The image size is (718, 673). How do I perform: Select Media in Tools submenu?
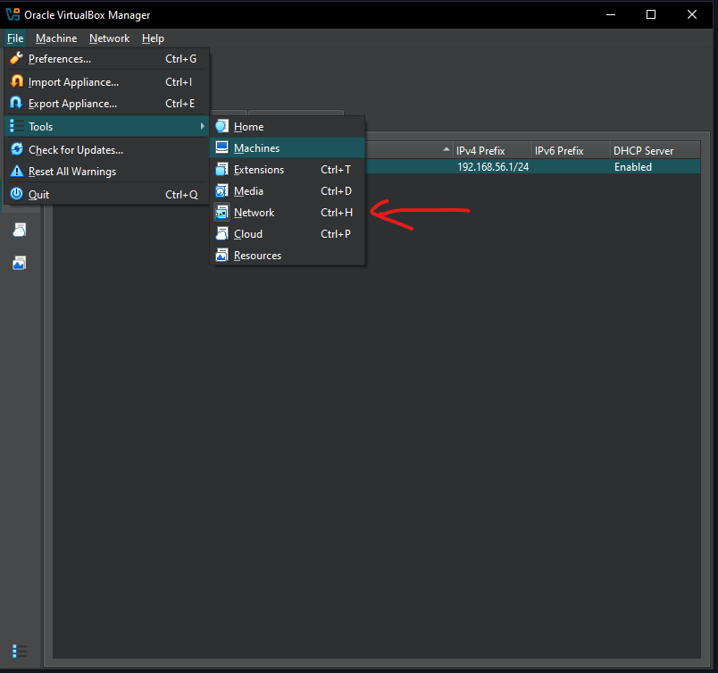(288, 191)
